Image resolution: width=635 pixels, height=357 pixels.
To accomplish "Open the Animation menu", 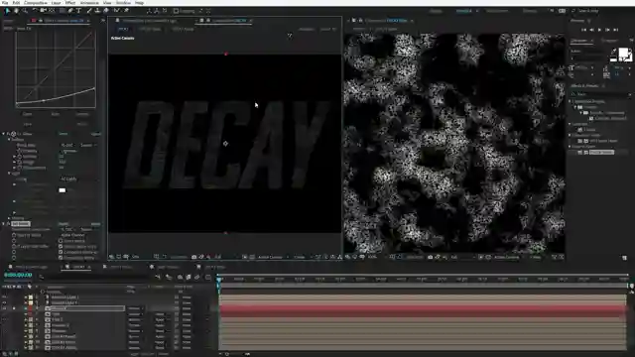I will 89,2.
